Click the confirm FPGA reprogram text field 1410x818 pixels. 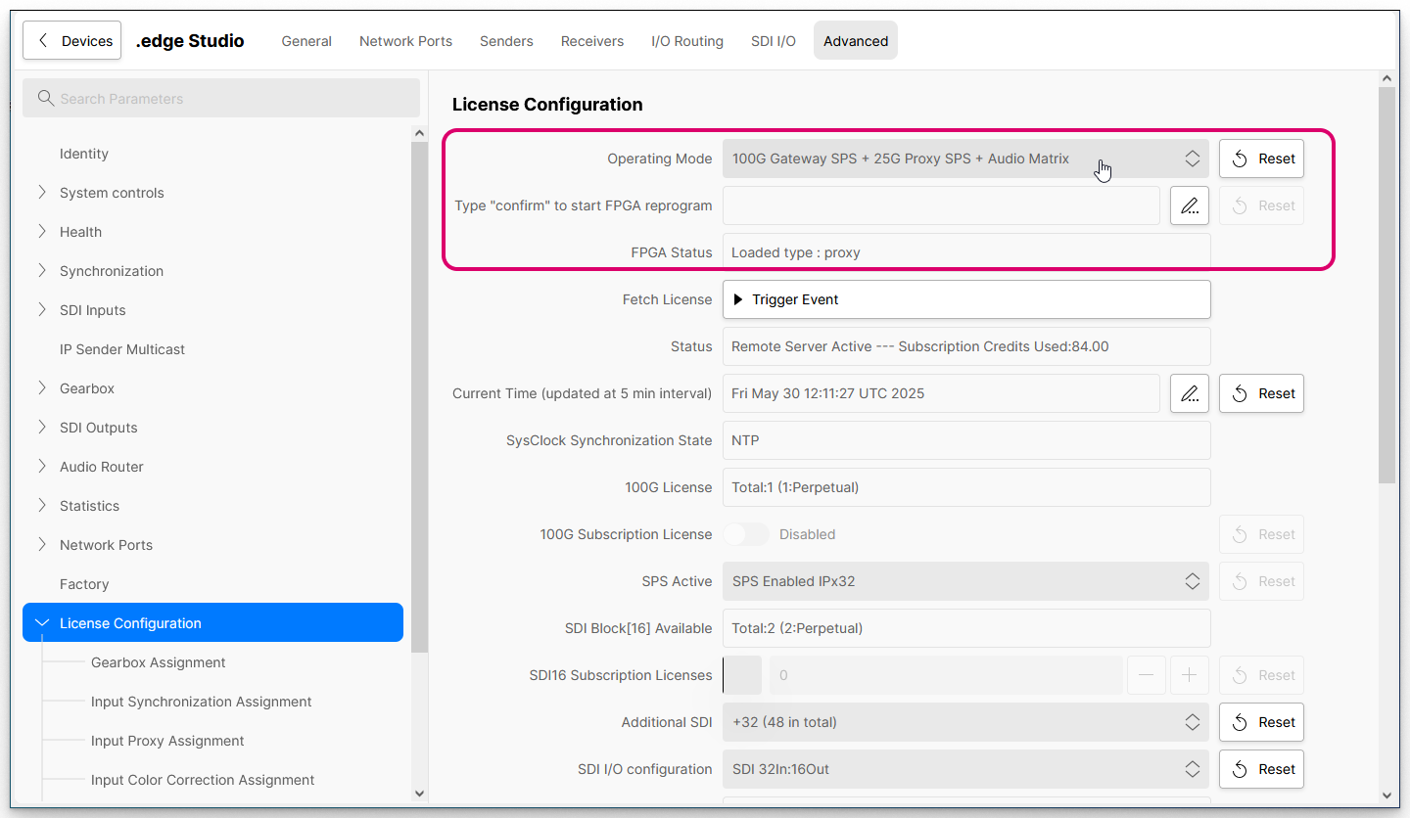click(x=941, y=205)
